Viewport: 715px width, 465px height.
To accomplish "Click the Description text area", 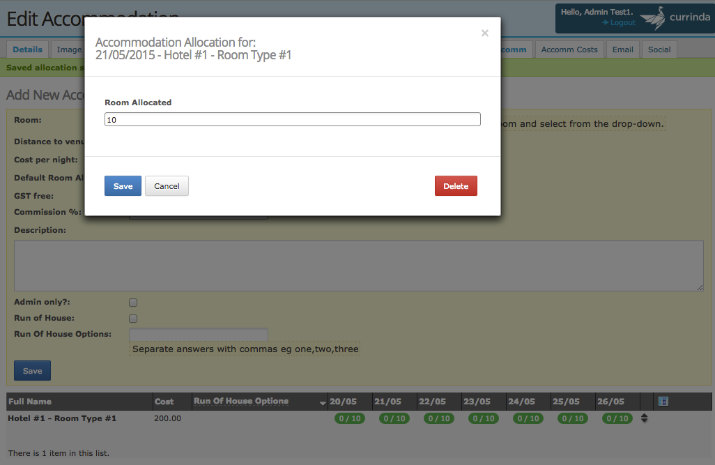I will (x=359, y=266).
